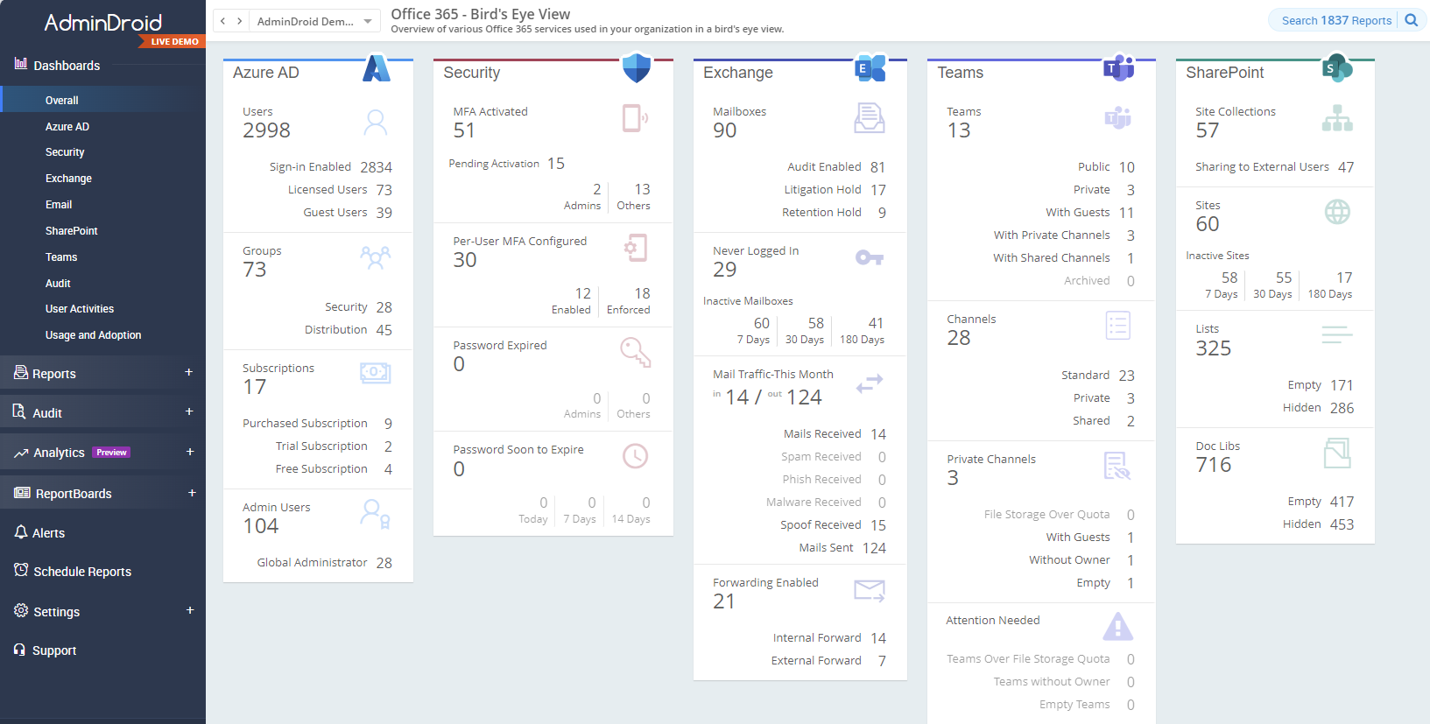Click the Azure AD logo icon

click(377, 68)
